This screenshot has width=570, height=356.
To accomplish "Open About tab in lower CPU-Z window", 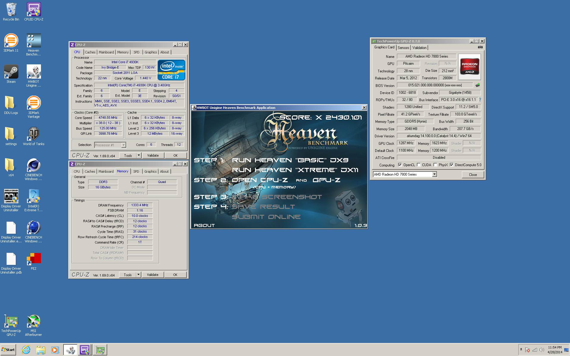I will 164,171.
